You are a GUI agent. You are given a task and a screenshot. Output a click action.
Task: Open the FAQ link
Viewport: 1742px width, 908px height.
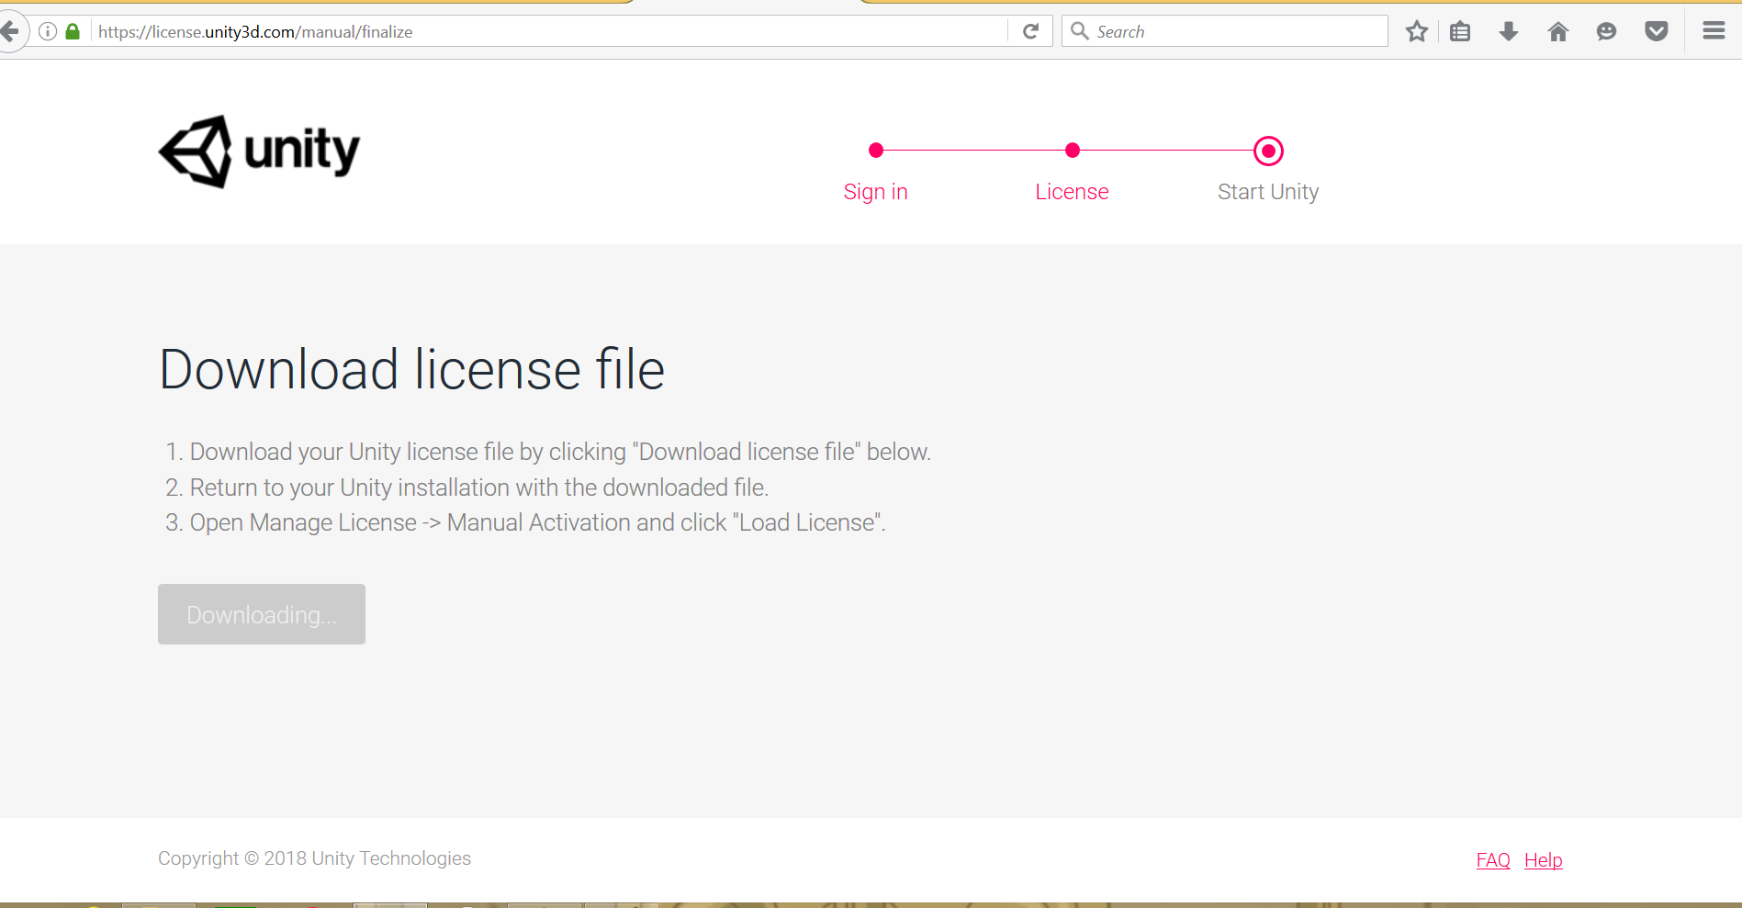(1493, 860)
